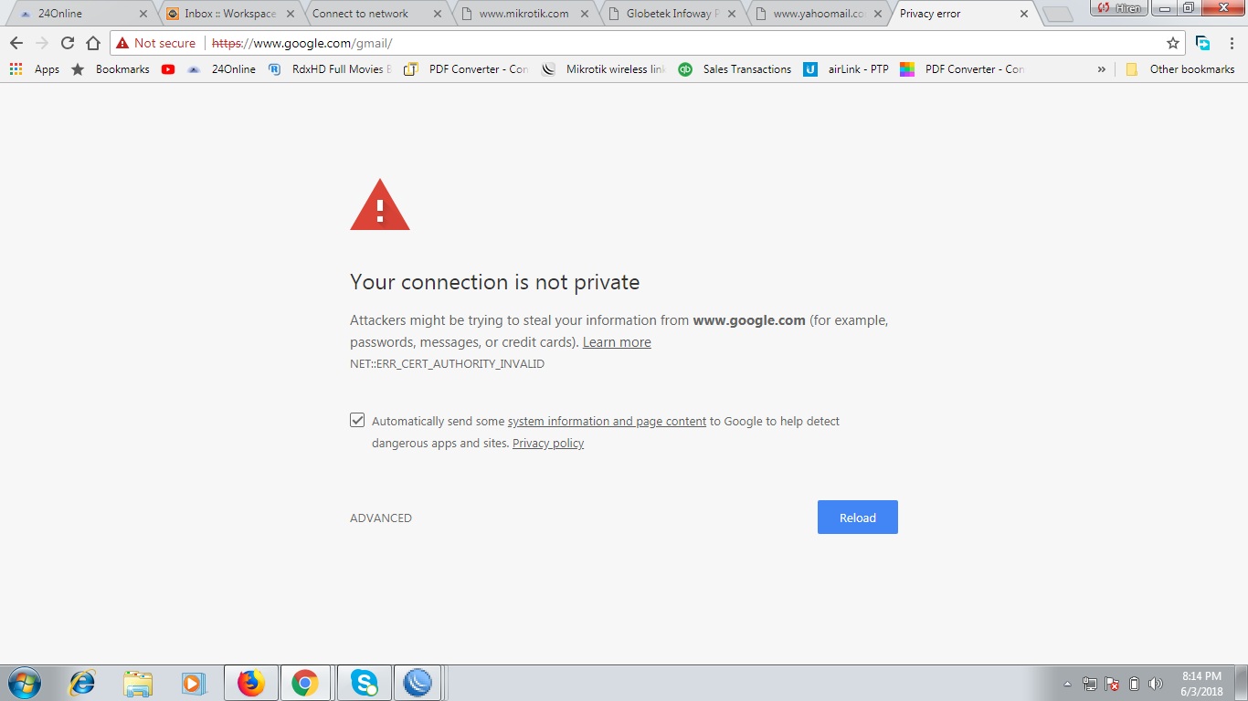Close the www.mikrotik.com tab

point(585,14)
